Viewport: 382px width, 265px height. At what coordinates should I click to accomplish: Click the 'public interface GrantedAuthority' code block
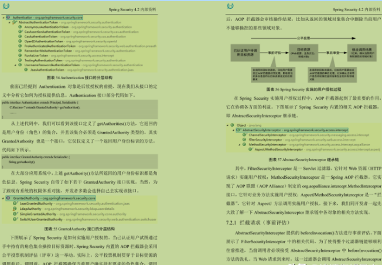pyautogui.click(x=80, y=162)
